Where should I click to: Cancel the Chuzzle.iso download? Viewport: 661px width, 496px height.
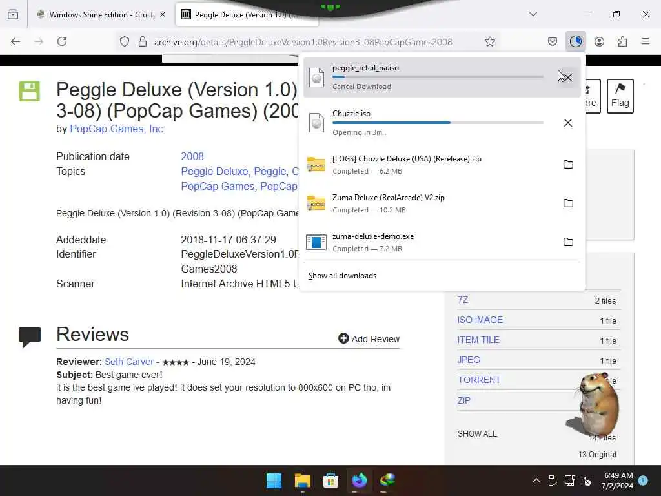568,123
